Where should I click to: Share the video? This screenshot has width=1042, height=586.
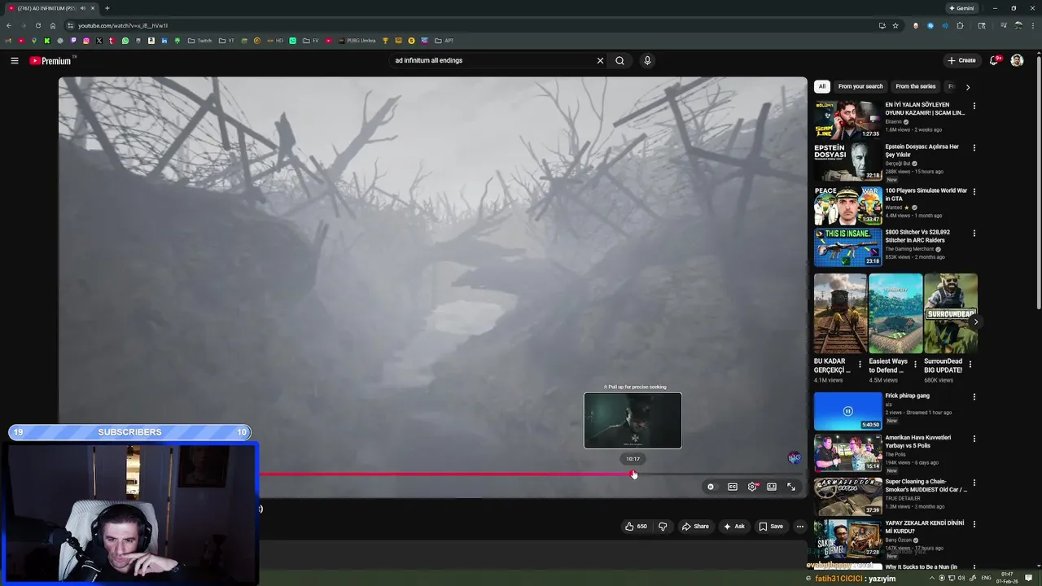pos(695,527)
